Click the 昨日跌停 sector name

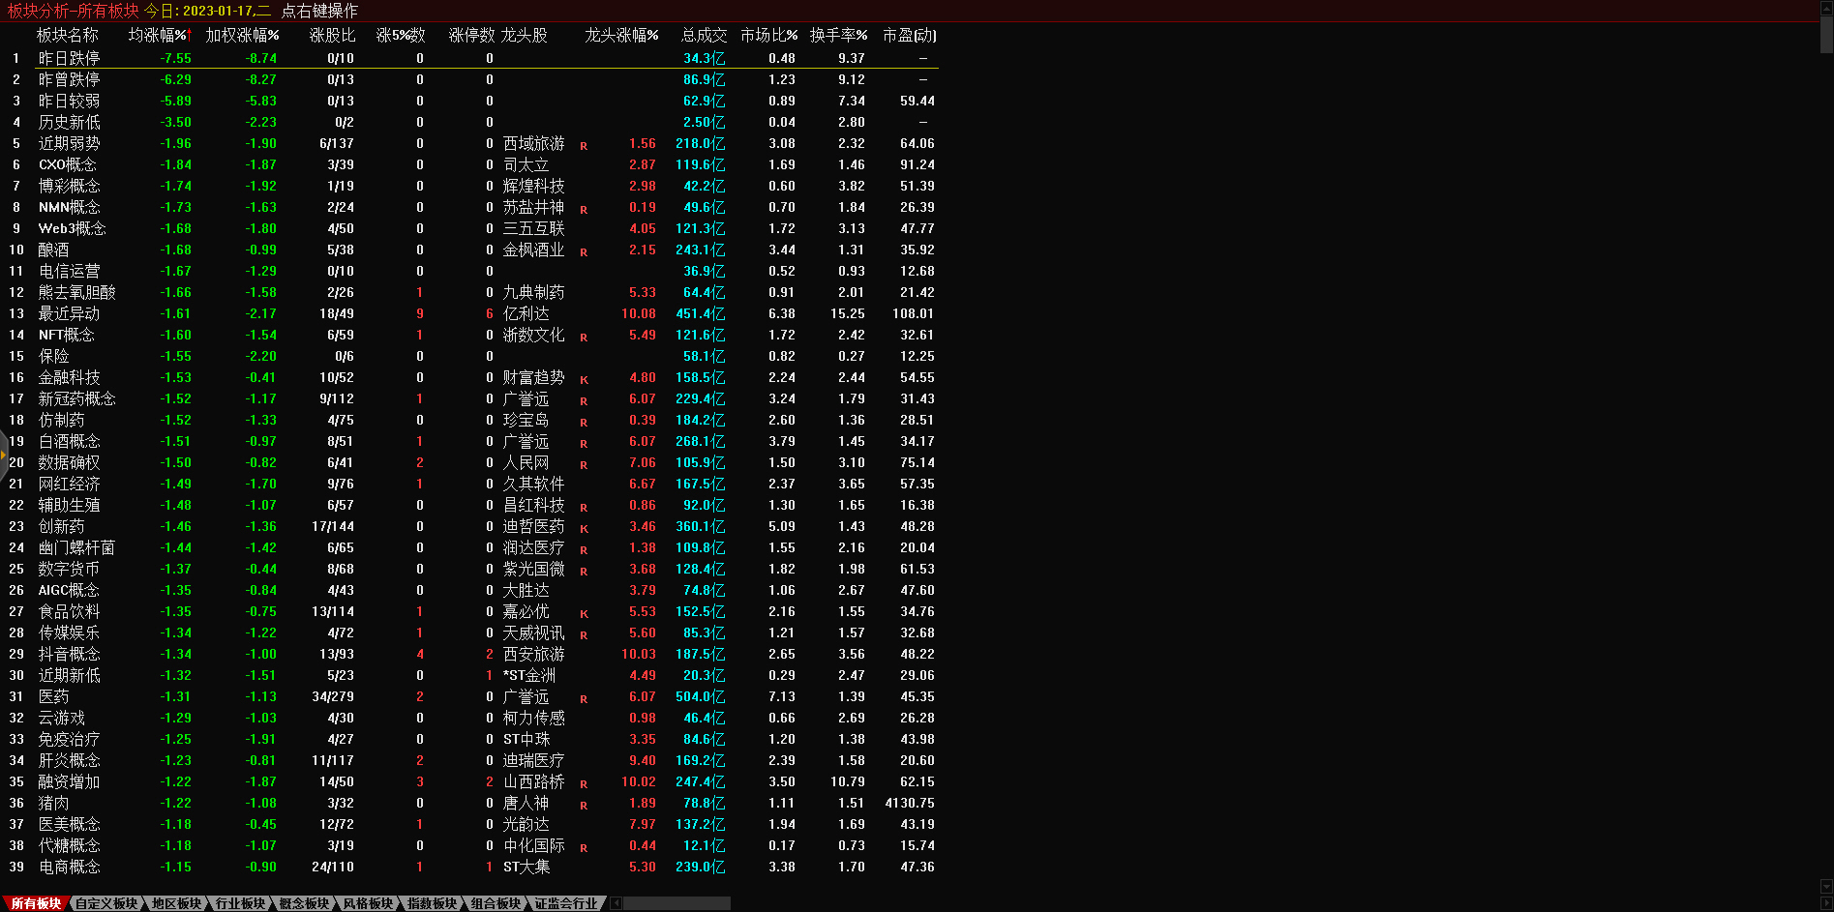[x=69, y=58]
